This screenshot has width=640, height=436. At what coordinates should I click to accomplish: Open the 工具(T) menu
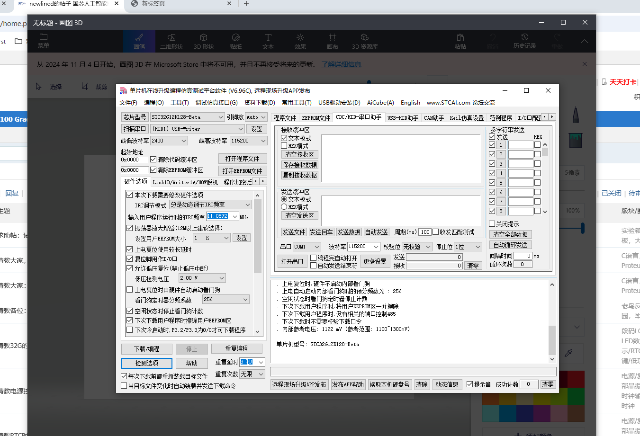coord(180,102)
